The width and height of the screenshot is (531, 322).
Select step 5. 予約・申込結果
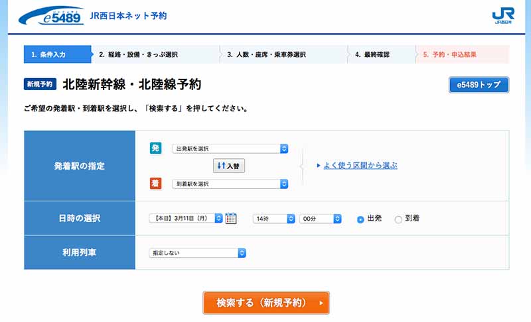tap(463, 54)
